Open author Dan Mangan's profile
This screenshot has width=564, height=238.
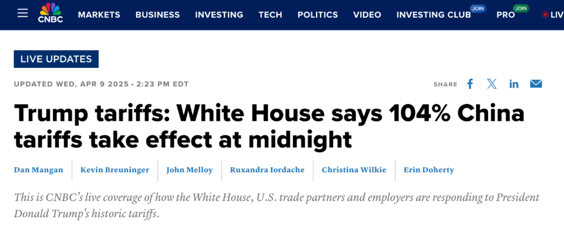[39, 170]
